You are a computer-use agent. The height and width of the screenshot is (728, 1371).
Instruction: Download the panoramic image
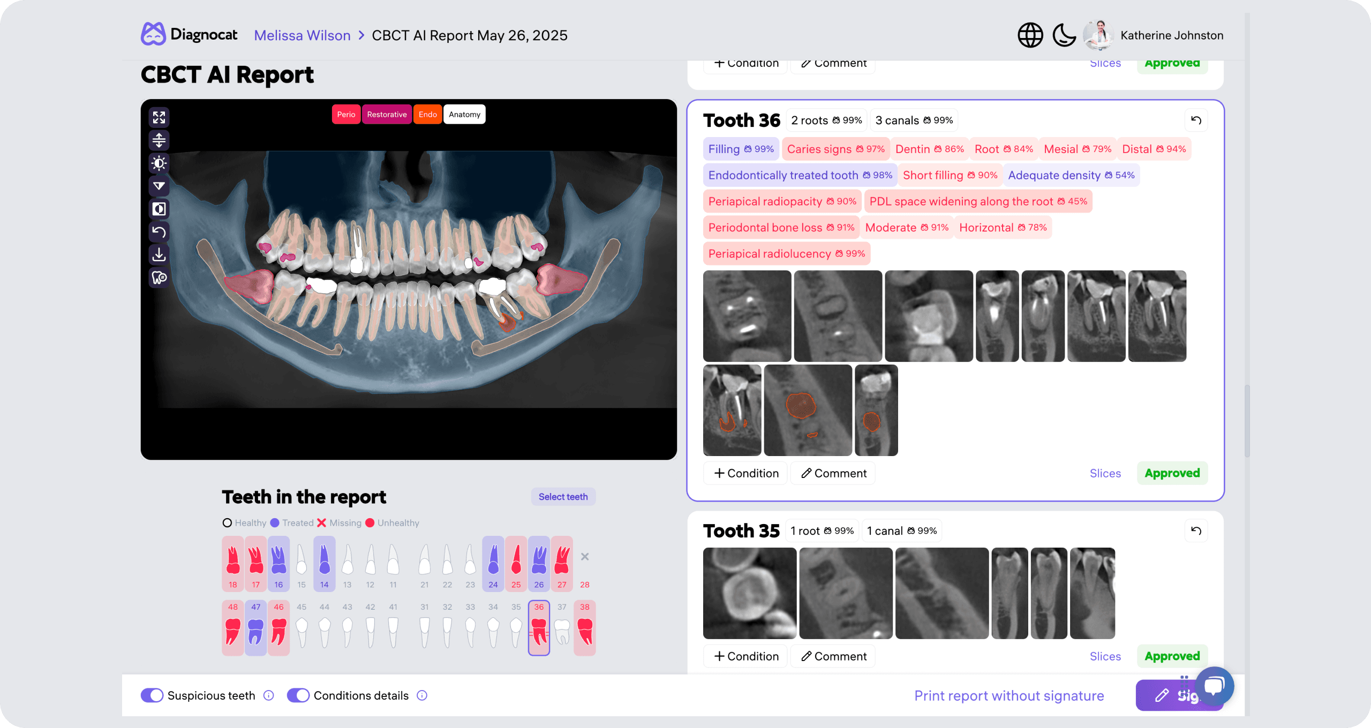pos(159,255)
